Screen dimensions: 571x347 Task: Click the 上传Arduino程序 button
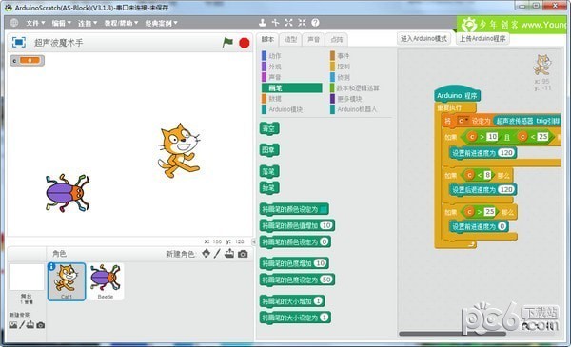pyautogui.click(x=482, y=39)
